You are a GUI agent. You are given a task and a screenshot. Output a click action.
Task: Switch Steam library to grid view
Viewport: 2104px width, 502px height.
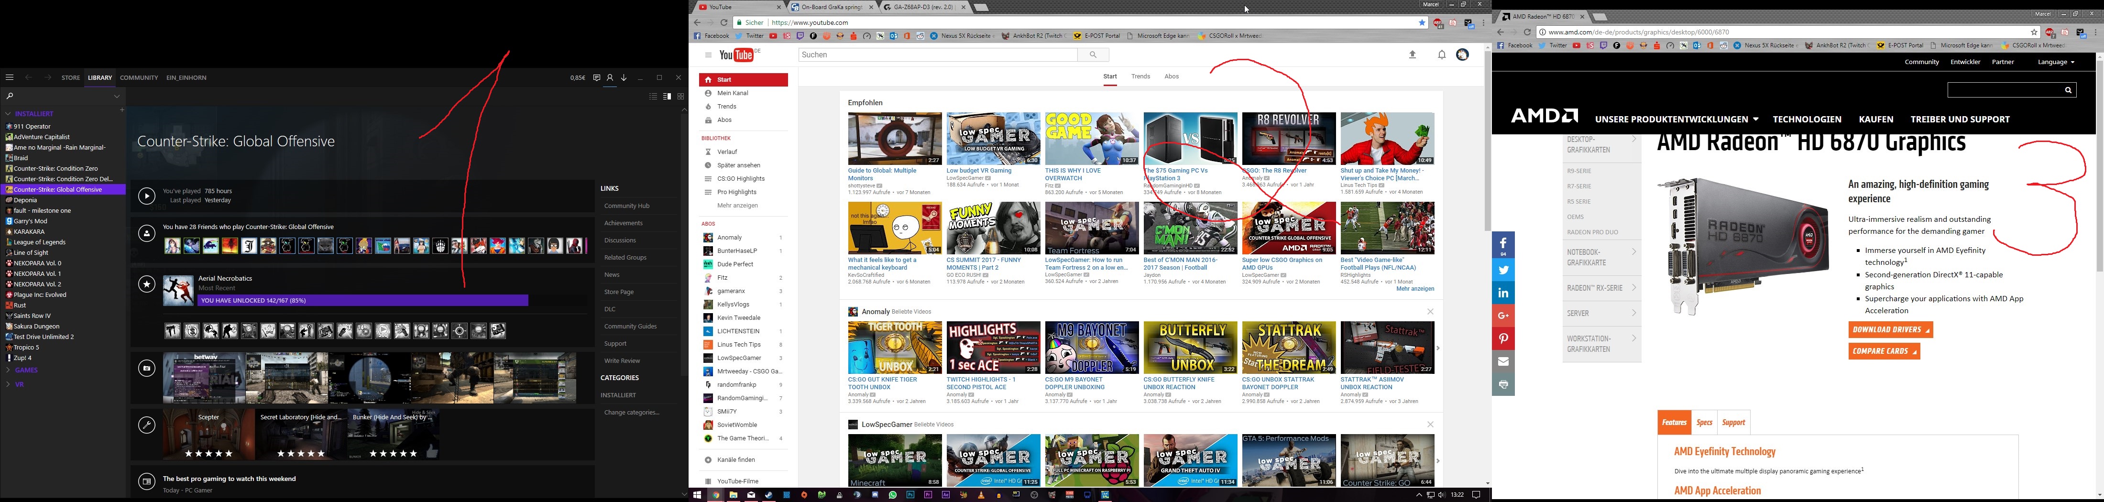point(680,96)
